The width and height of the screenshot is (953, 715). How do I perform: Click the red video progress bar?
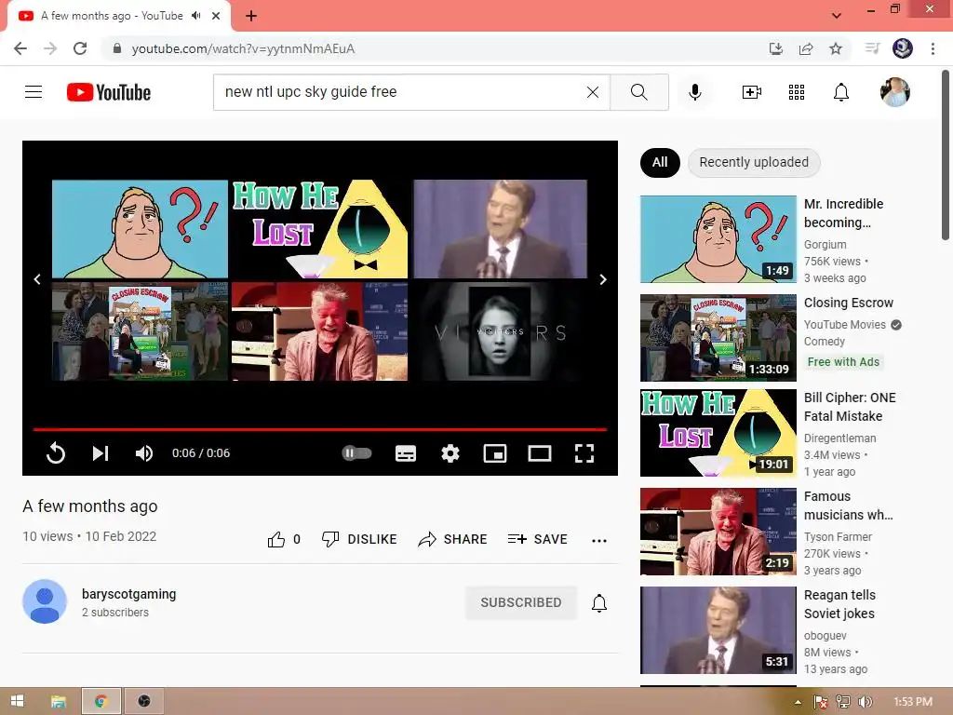(x=320, y=429)
